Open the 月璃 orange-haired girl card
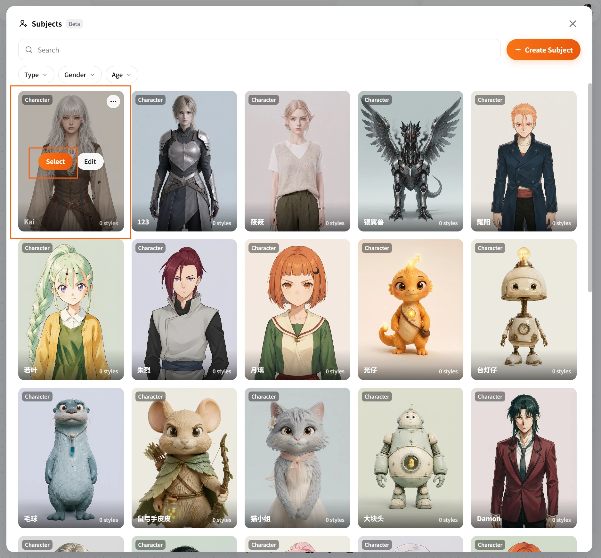Viewport: 601px width, 558px height. (297, 310)
